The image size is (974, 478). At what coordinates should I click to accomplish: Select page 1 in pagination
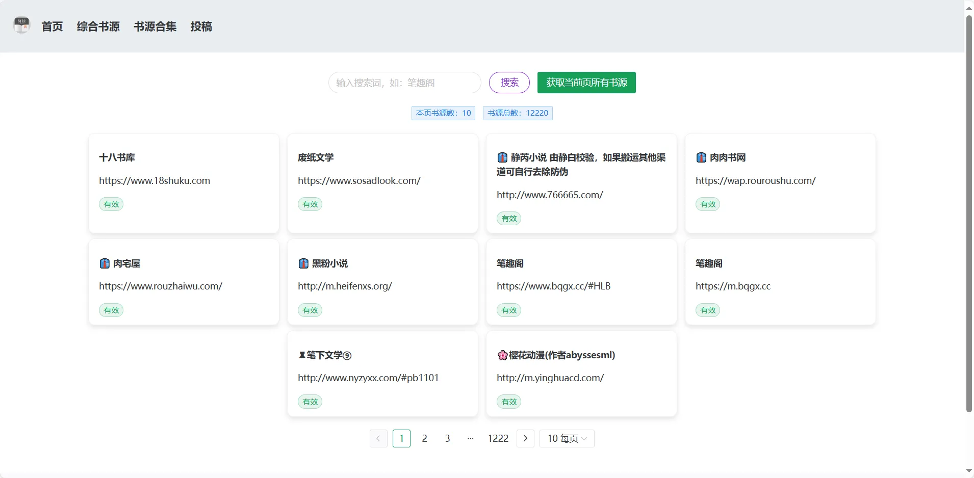[401, 438]
